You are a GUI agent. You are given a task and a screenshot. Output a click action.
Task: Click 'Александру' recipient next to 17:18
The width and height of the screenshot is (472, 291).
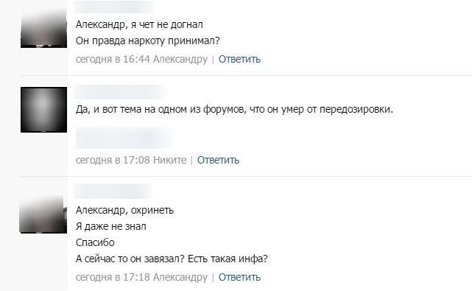180,277
